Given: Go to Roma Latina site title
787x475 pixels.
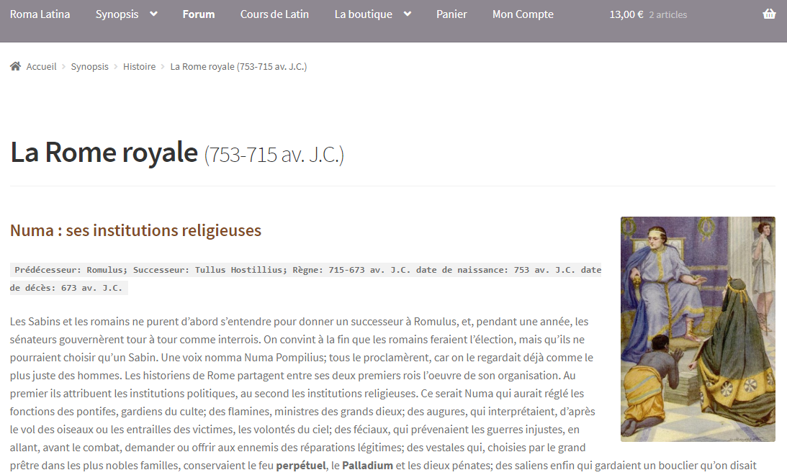Looking at the screenshot, I should click(40, 14).
